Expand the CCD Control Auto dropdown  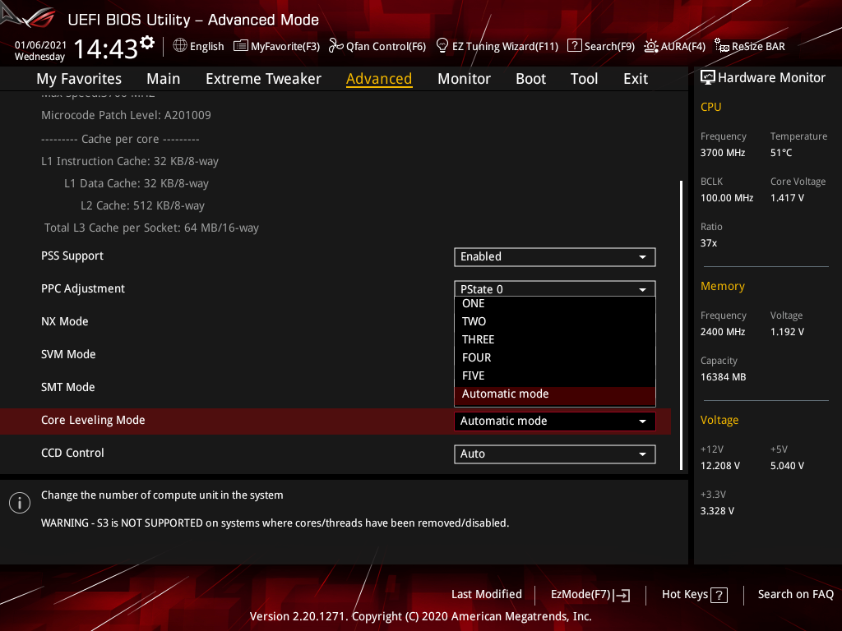pos(554,454)
